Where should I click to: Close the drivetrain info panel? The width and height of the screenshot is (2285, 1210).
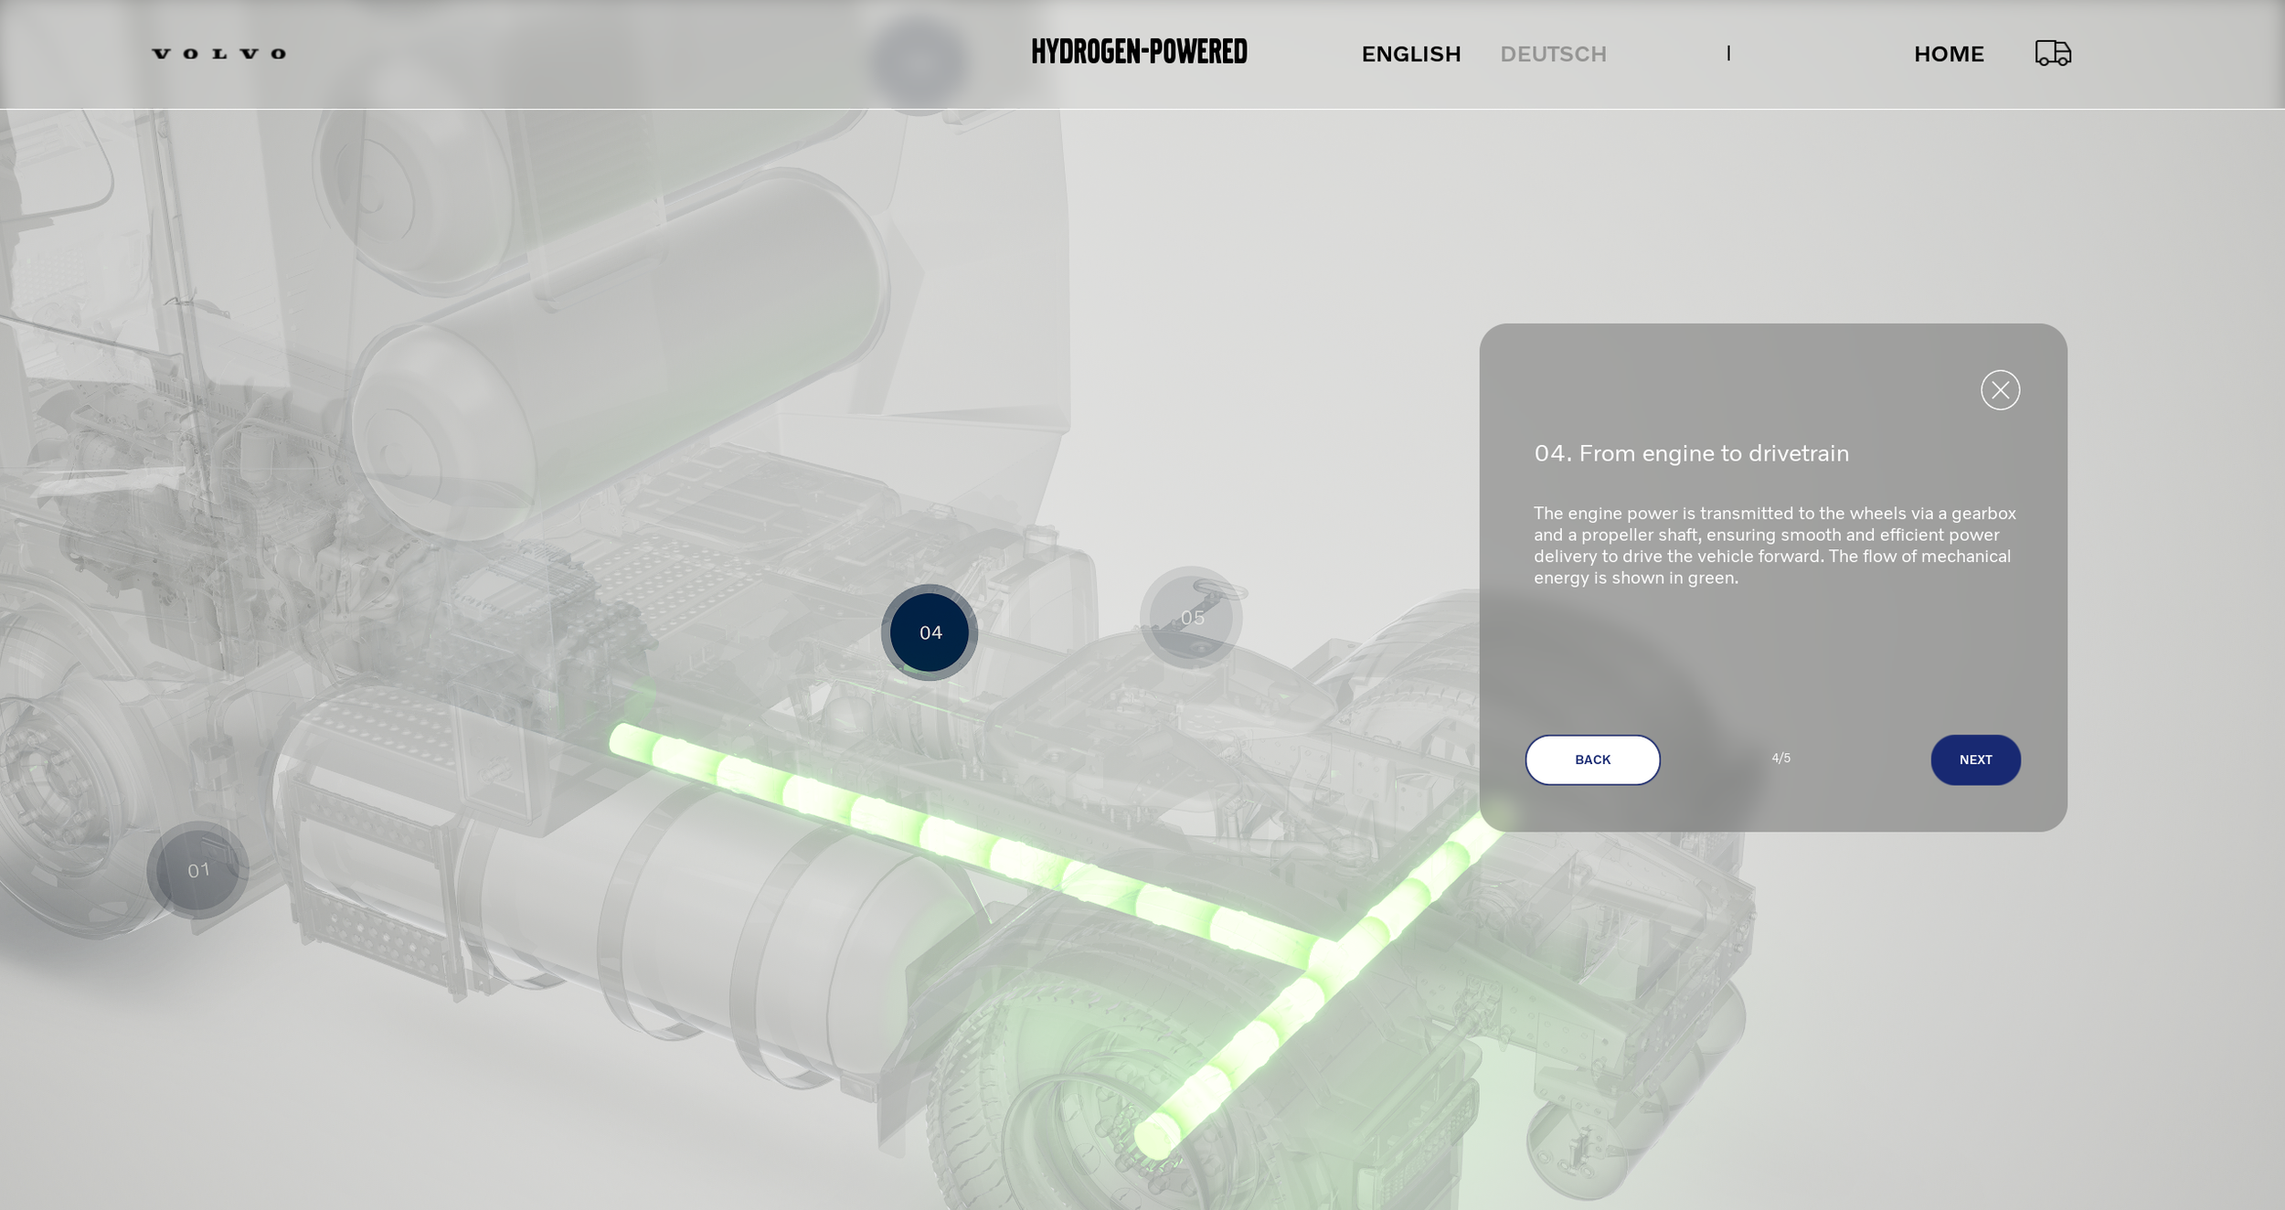pos(2000,390)
